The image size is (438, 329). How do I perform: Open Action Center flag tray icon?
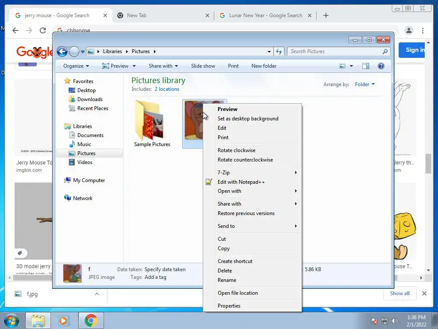374,321
